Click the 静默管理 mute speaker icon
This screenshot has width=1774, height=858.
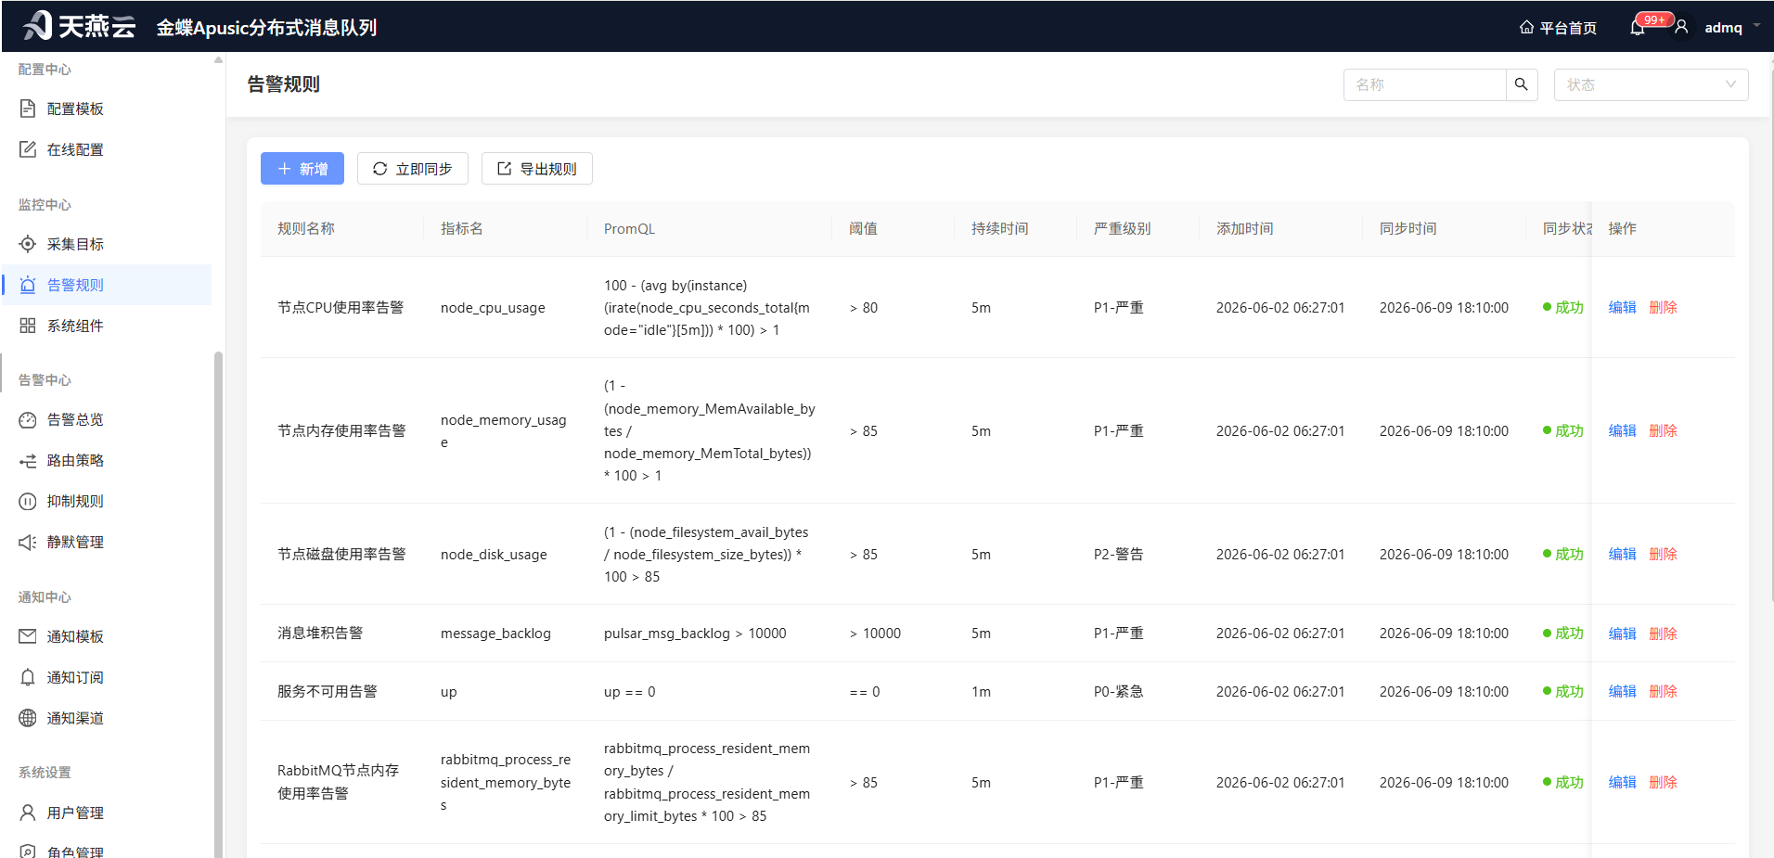click(28, 542)
